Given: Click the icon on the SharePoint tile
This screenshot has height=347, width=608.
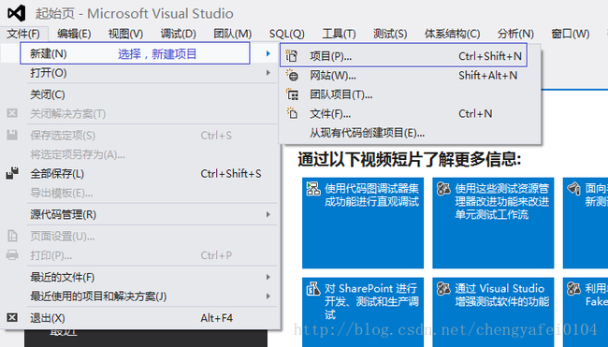Looking at the screenshot, I should click(x=313, y=289).
